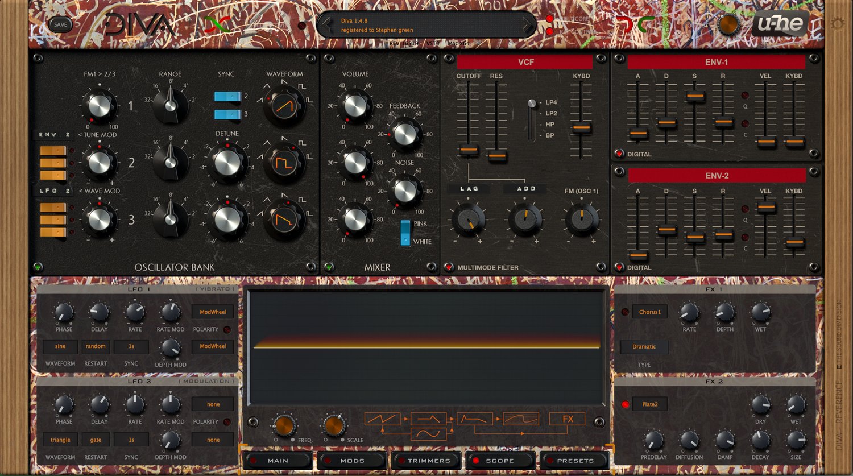Click the FX block in the signal flow
Viewport: 853px width, 476px height.
tap(567, 420)
